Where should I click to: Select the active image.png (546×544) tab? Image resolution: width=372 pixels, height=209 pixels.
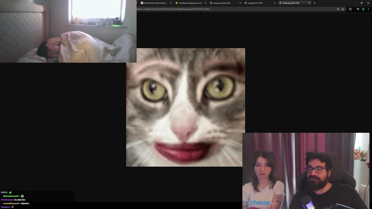point(294,3)
